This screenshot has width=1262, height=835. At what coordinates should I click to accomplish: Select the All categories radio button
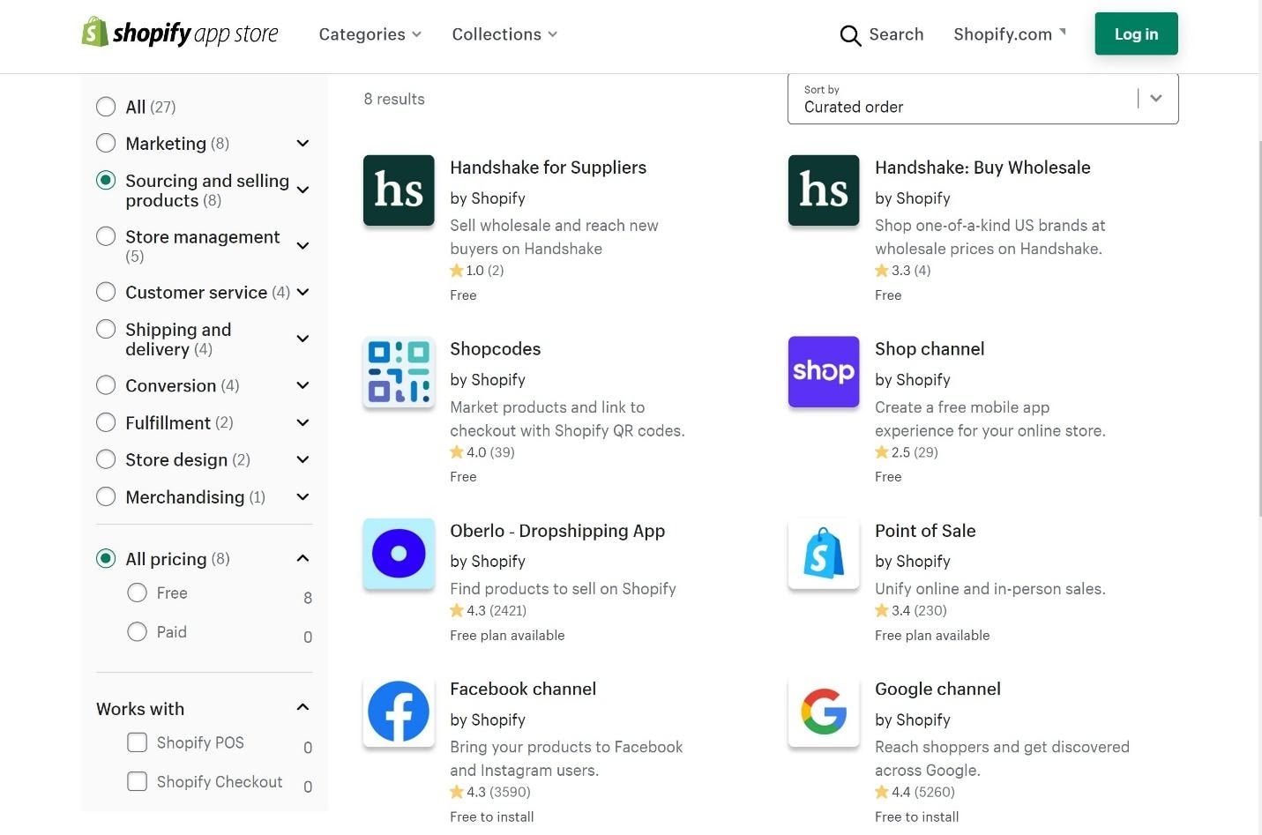[106, 107]
